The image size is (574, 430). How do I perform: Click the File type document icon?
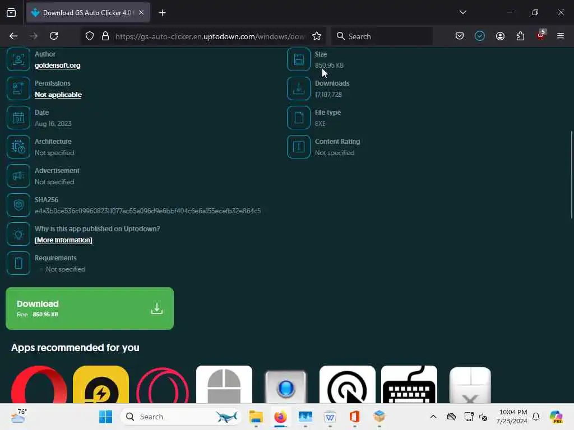point(299,118)
